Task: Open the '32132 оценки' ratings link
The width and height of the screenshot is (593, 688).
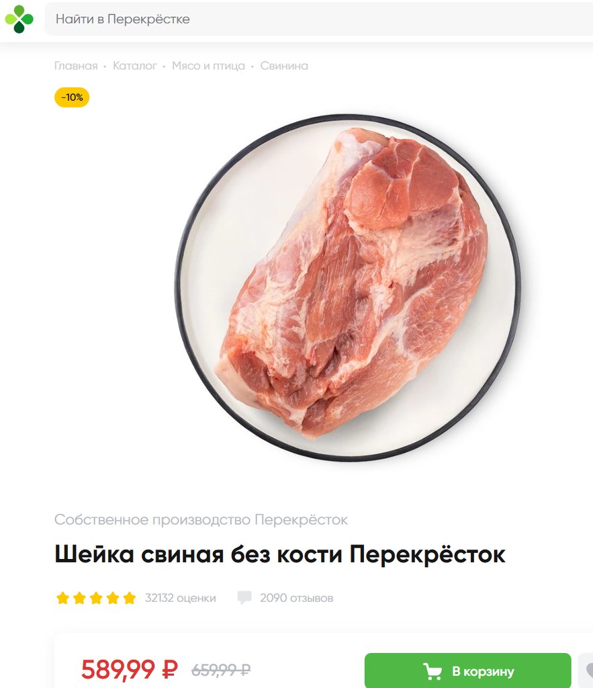Action: pos(180,598)
